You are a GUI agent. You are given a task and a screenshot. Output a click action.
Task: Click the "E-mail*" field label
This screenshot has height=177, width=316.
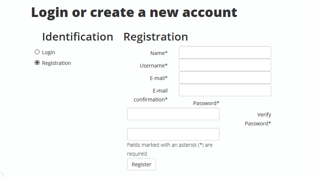pyautogui.click(x=159, y=78)
